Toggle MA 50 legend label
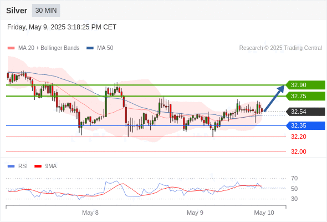Screen dimensions: 327x222 coord(105,48)
